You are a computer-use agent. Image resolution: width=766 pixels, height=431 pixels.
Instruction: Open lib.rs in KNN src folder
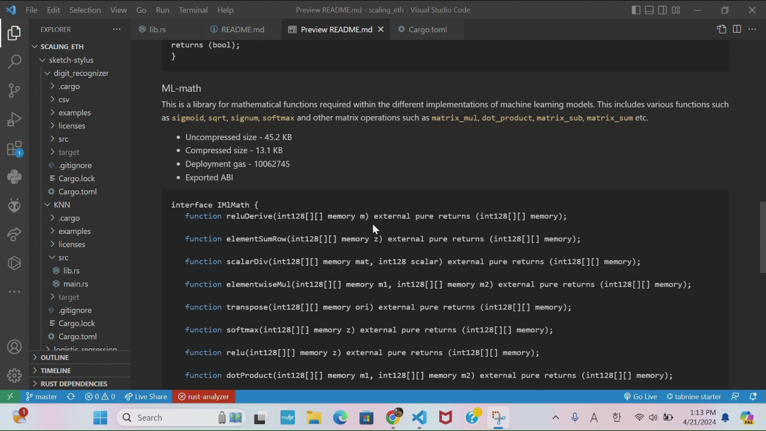point(71,271)
